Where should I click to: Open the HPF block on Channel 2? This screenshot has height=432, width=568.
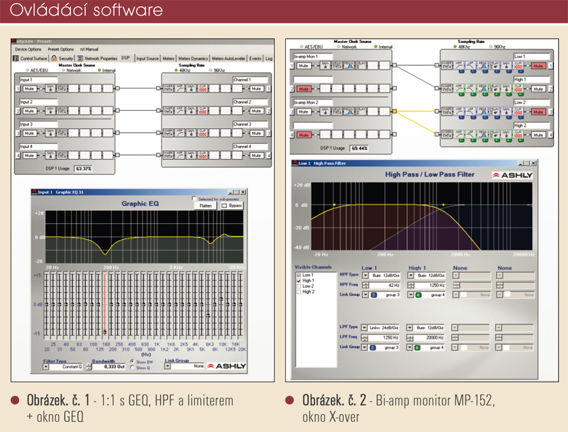(180, 111)
